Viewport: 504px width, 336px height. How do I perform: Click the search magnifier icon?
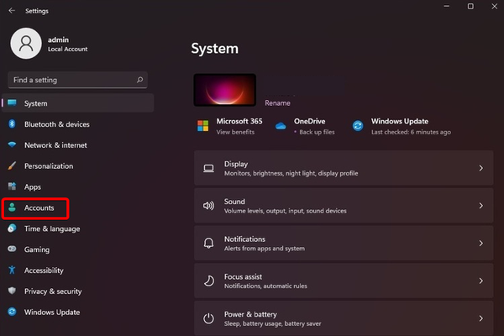point(139,80)
